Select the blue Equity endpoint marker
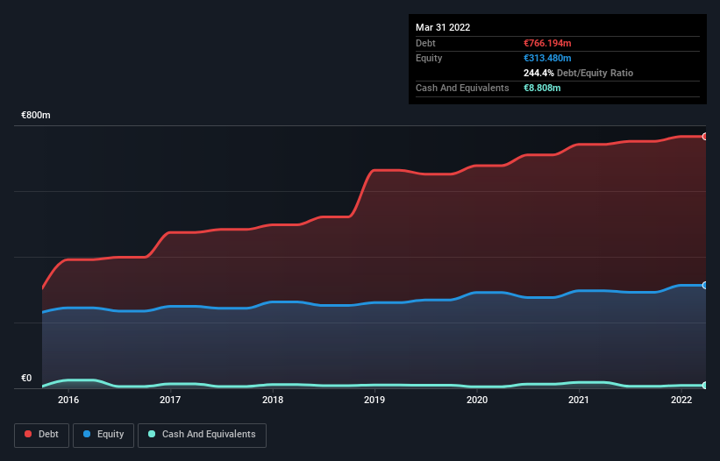 [705, 286]
